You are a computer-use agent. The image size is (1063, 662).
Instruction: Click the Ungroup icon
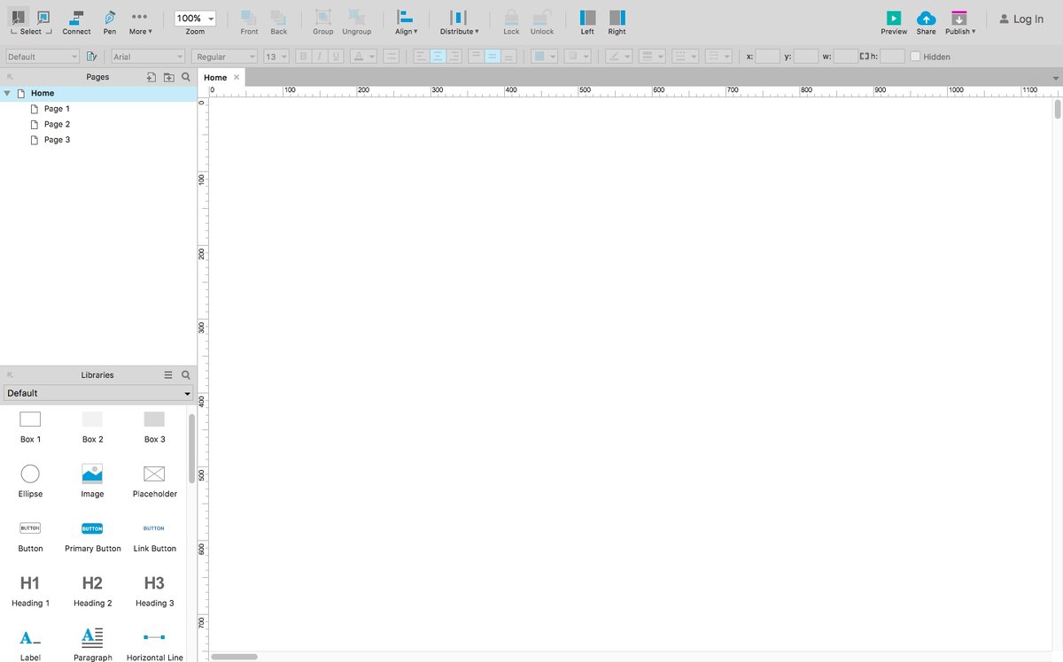[x=356, y=17]
